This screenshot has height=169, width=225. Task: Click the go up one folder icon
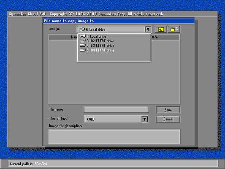click(161, 29)
